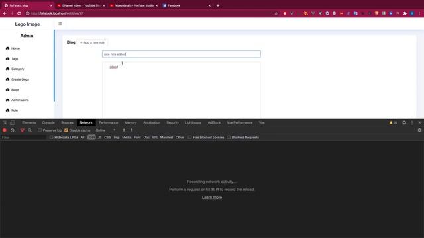This screenshot has height=238, width=424.
Task: Switch to the Performance DevTools tab
Action: point(109,122)
